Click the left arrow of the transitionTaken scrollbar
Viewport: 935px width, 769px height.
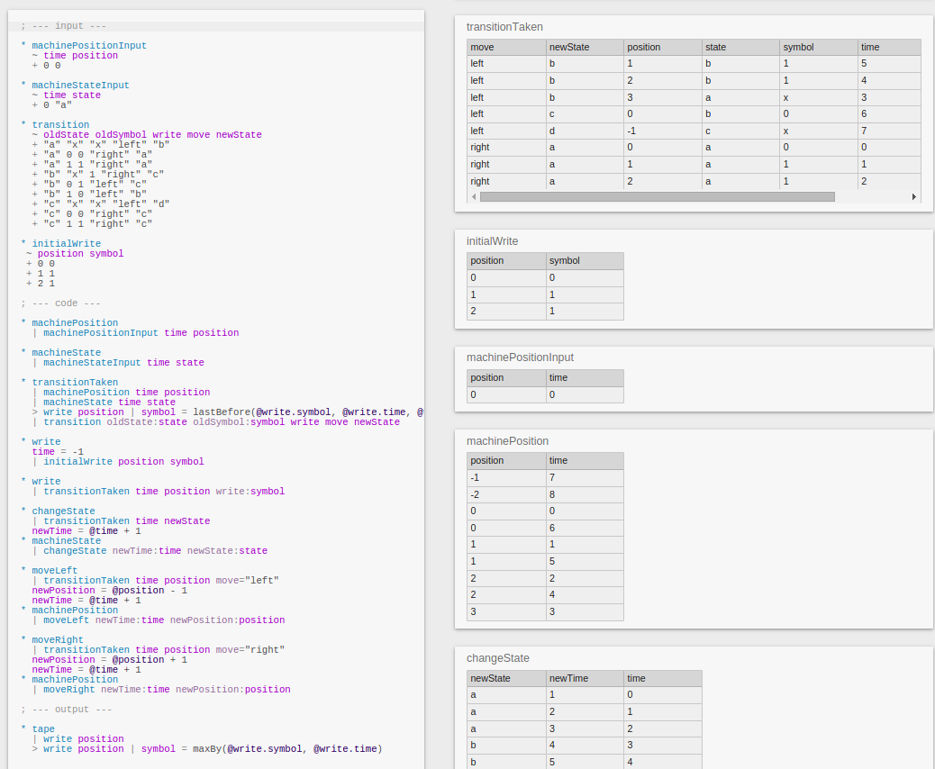[x=473, y=196]
